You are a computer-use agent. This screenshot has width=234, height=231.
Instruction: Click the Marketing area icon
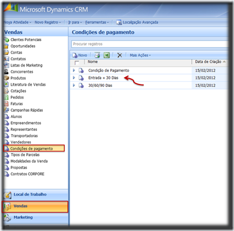click(8, 218)
